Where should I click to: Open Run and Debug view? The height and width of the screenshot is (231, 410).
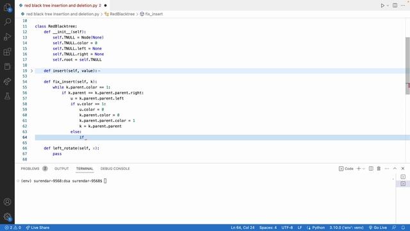point(7,37)
